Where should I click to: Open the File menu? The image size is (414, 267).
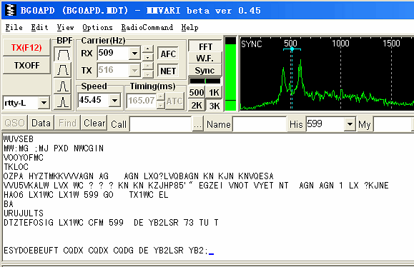14,27
